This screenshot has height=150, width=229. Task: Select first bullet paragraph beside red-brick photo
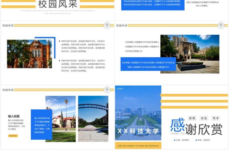[x=83, y=46]
